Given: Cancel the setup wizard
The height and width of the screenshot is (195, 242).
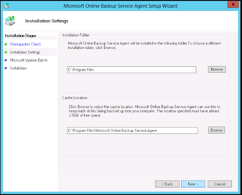Looking at the screenshot, I should 220,184.
